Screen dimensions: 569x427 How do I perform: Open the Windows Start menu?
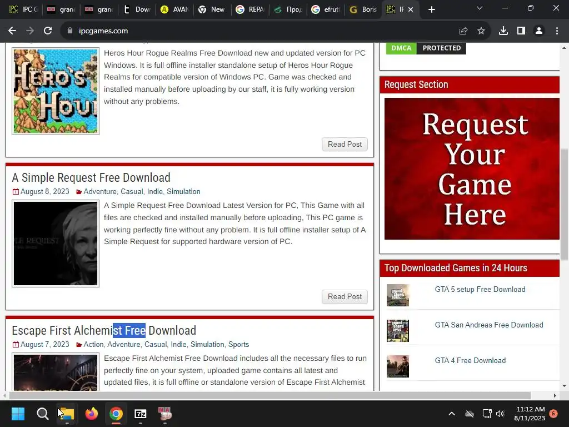click(x=18, y=414)
